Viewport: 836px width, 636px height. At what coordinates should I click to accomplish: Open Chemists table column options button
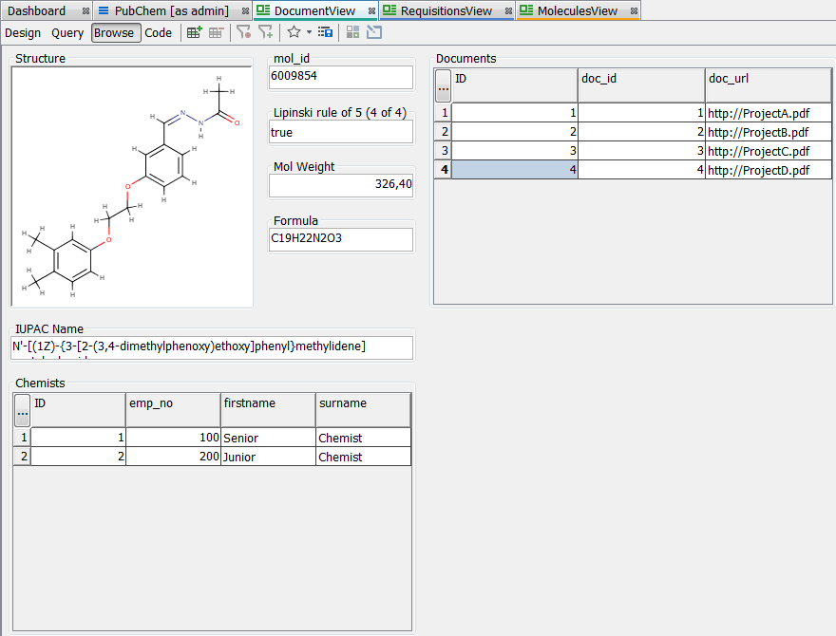tap(22, 410)
